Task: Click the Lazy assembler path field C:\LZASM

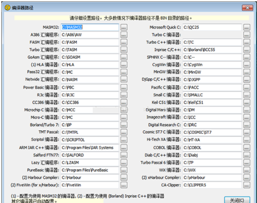Action: [90, 162]
